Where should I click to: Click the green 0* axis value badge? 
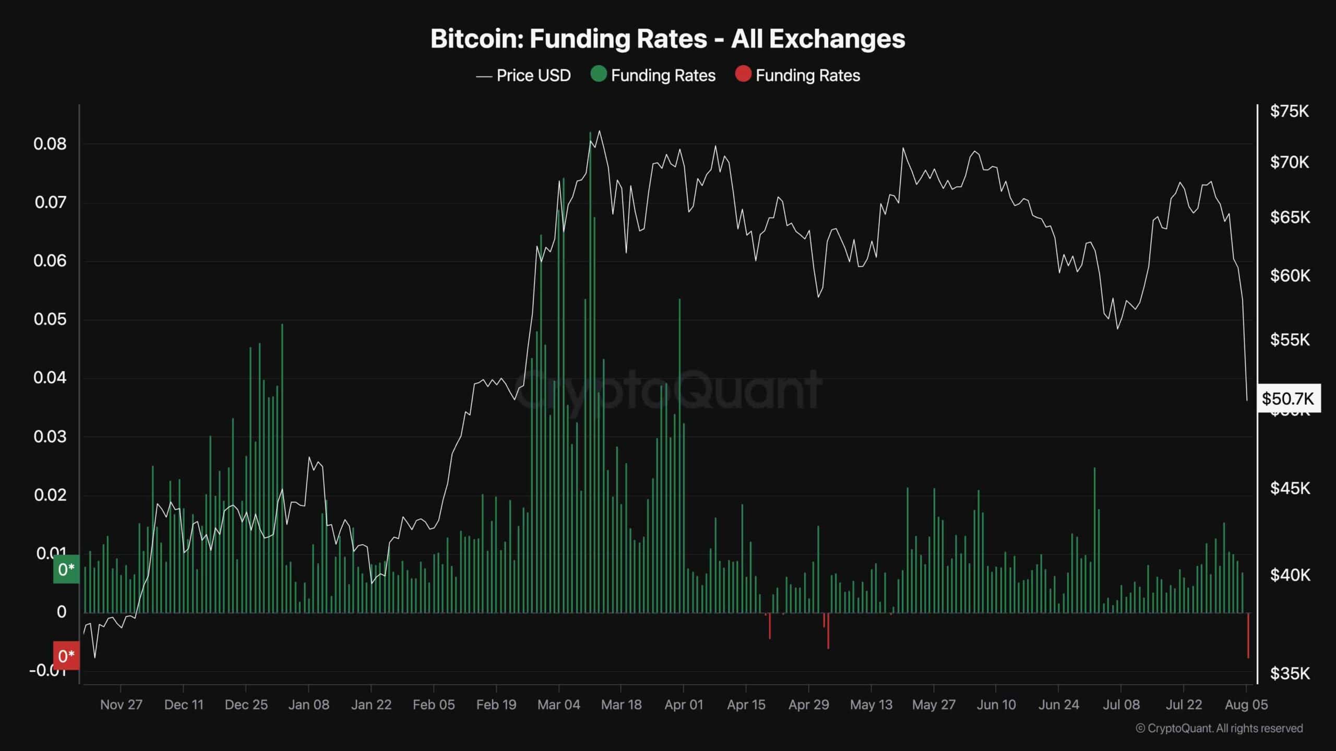(66, 570)
